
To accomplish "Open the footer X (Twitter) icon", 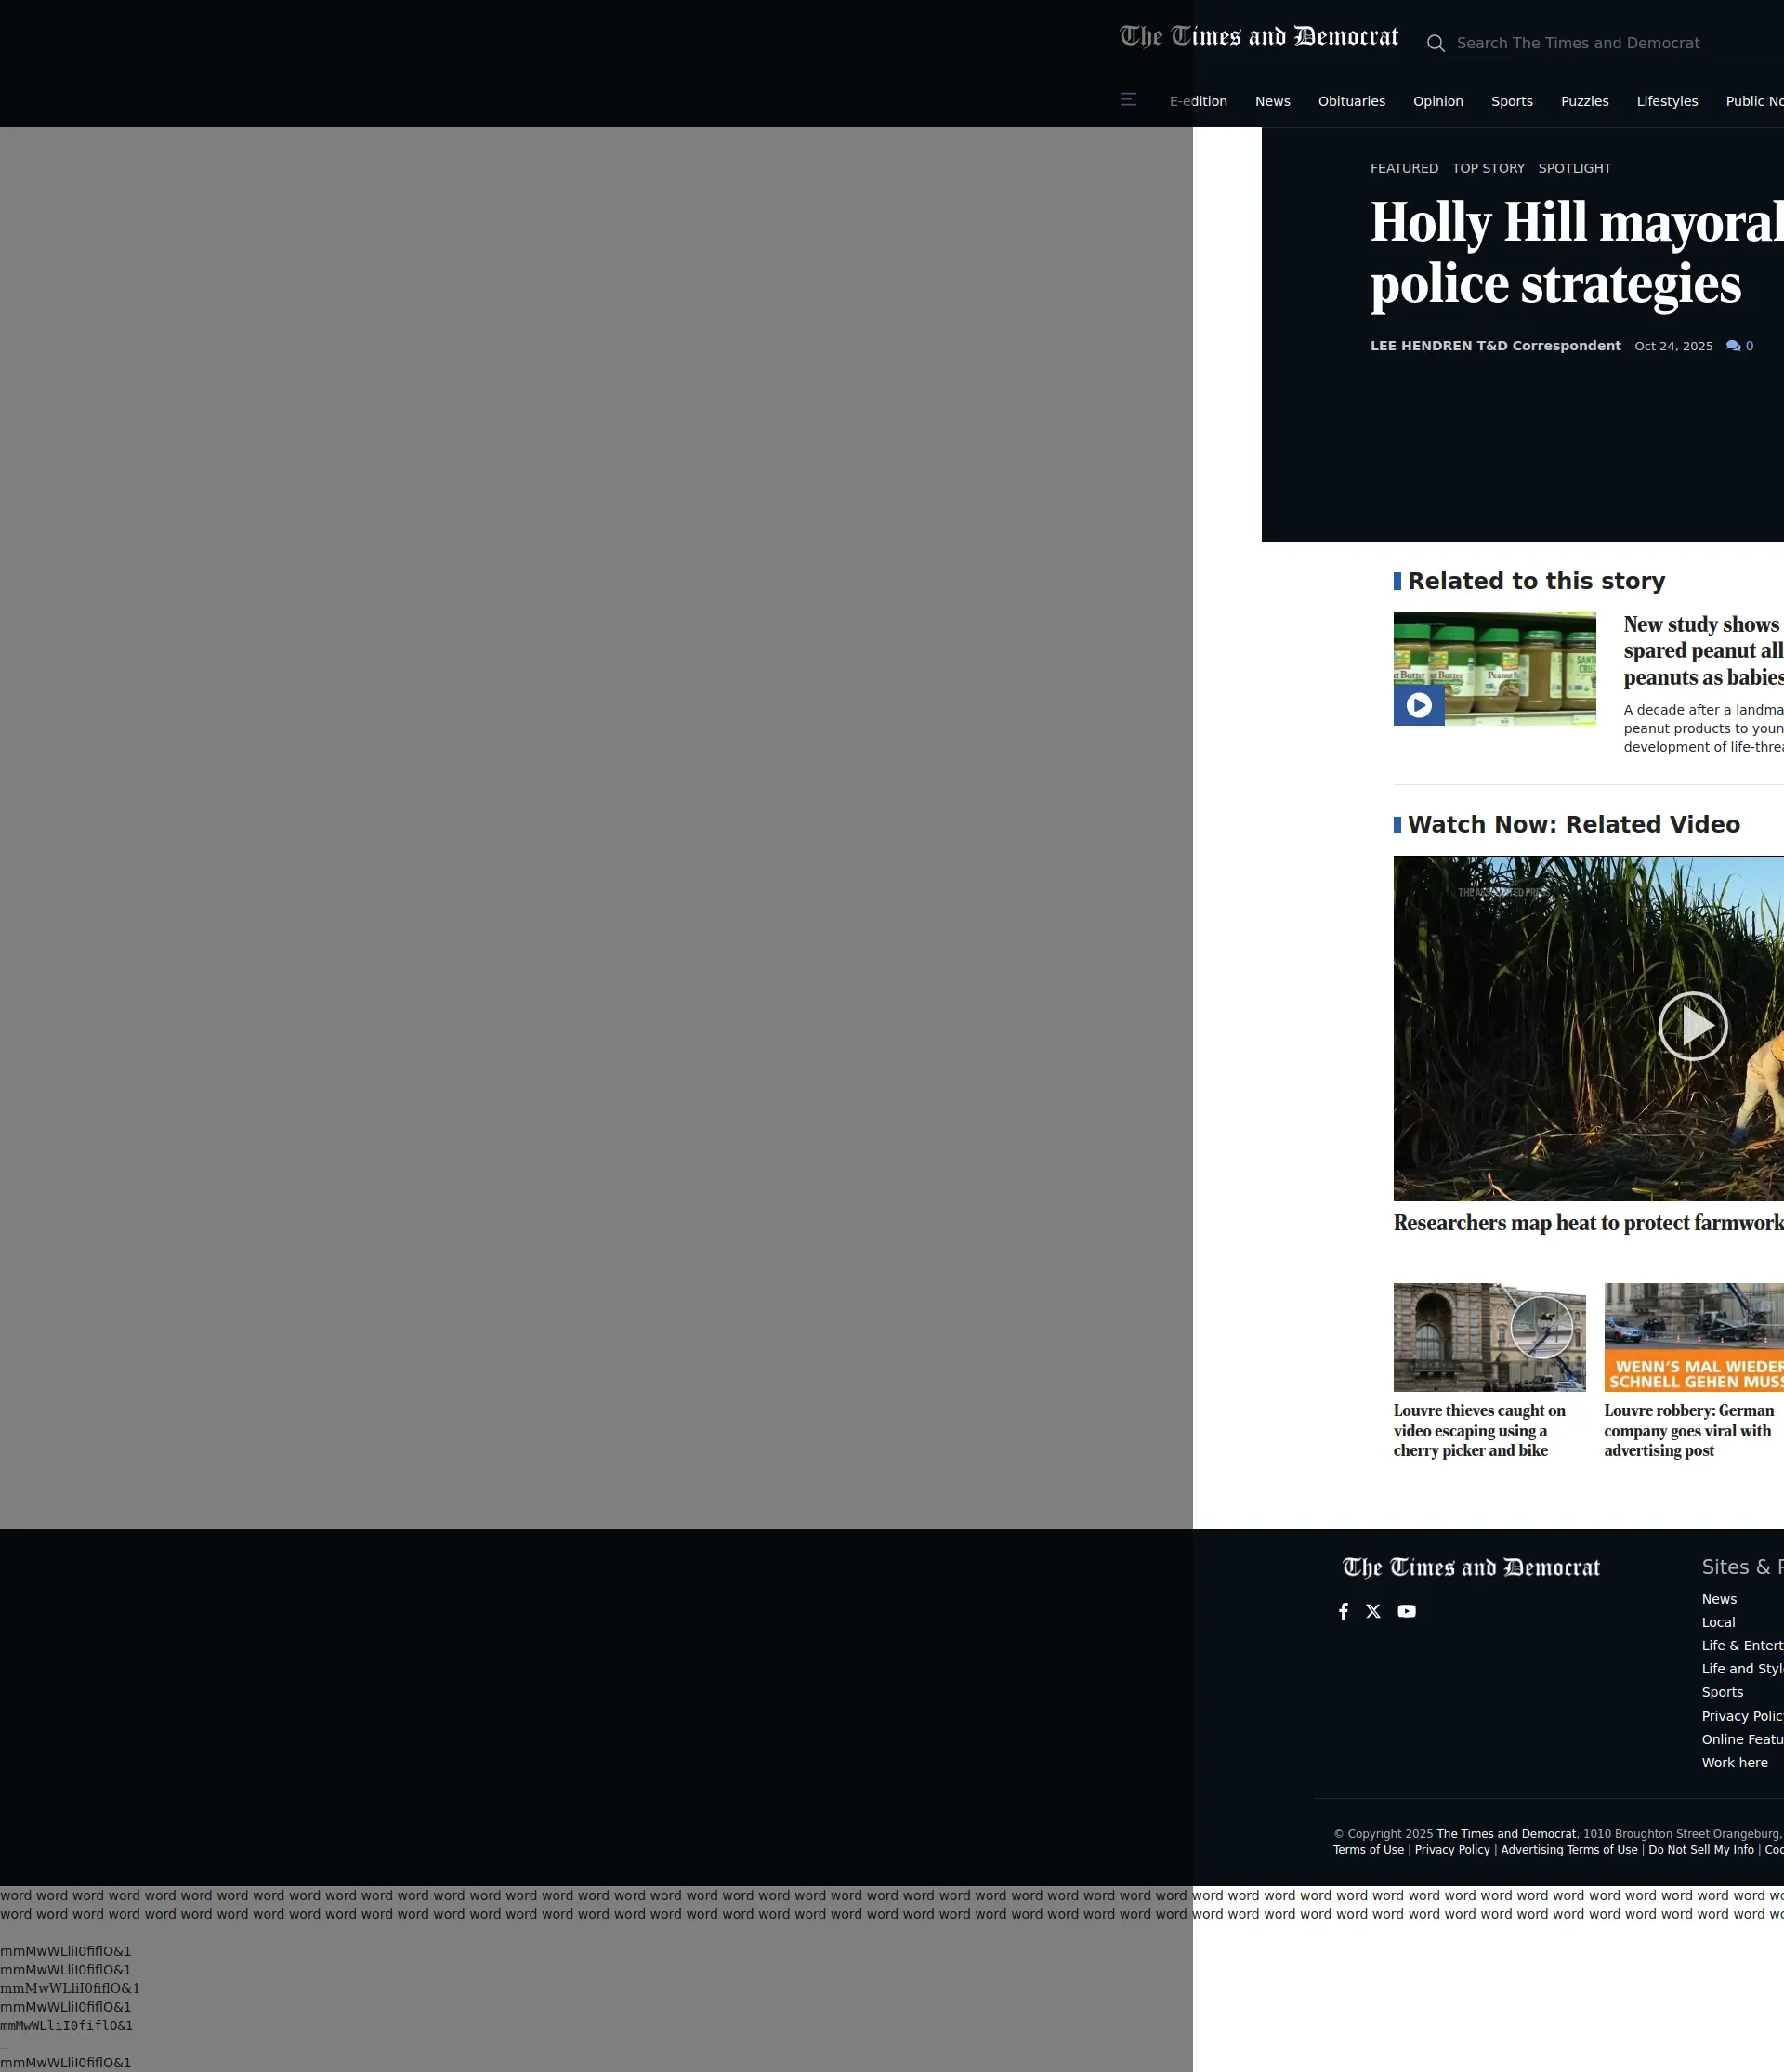I will (x=1373, y=1611).
